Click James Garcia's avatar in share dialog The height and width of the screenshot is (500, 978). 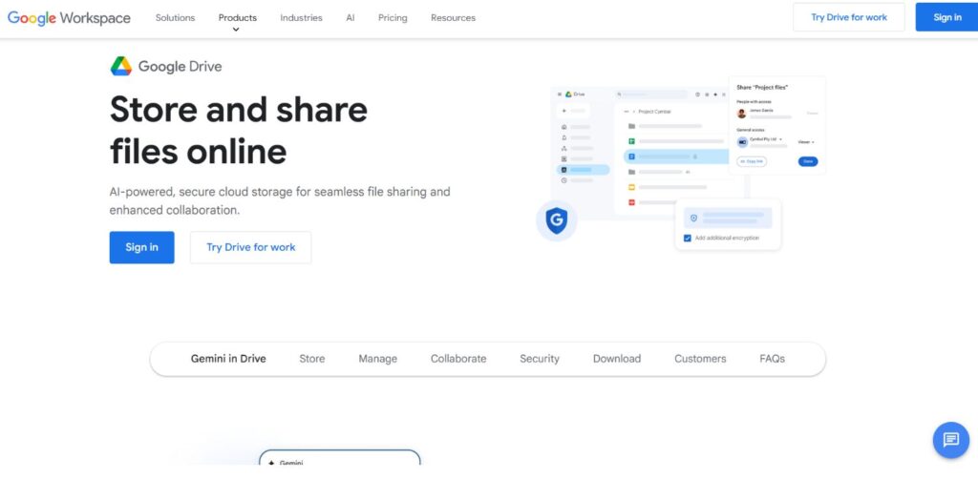[x=742, y=114]
